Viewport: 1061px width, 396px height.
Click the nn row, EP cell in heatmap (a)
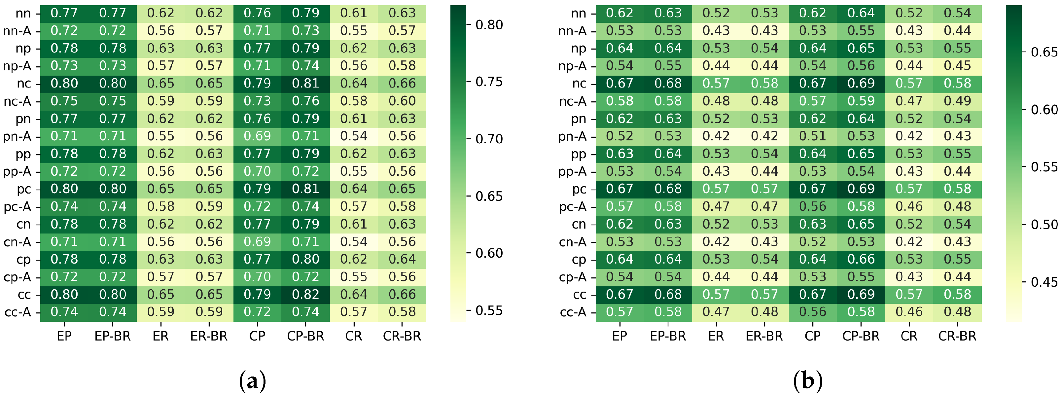64,13
